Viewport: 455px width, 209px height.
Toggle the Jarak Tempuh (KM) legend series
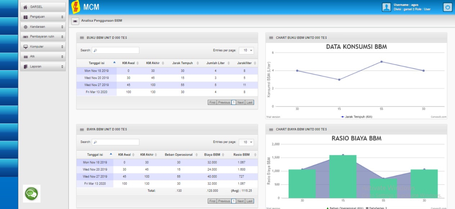pyautogui.click(x=356, y=117)
